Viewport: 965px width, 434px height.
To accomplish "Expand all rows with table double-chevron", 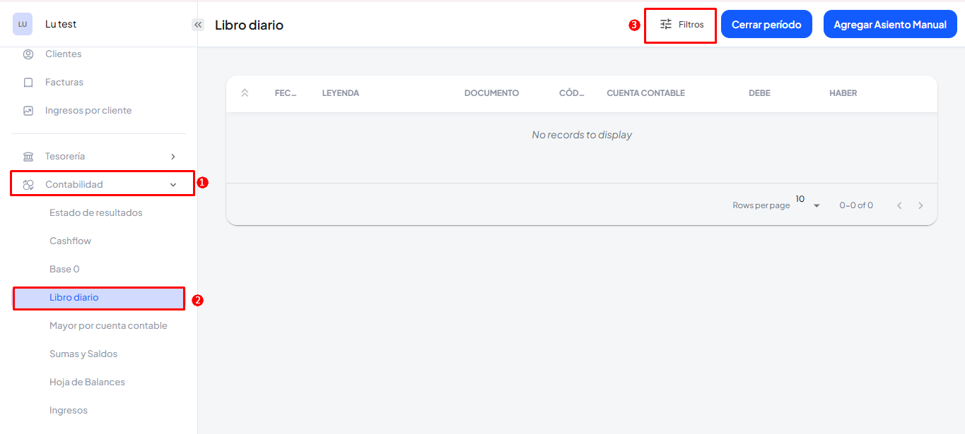I will 245,93.
